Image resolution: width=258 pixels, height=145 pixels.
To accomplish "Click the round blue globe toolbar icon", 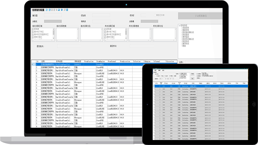I will point(62,10).
